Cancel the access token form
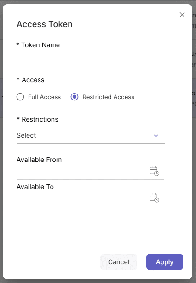Image resolution: width=196 pixels, height=283 pixels. pyautogui.click(x=119, y=262)
